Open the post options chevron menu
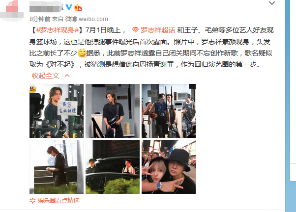Viewport: 296px width, 212px height. pos(272,3)
